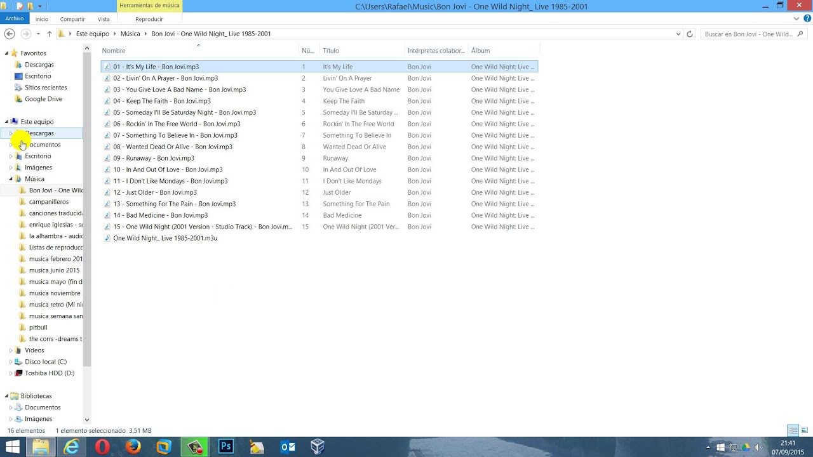Select musica junio 2015 folder

pos(54,270)
